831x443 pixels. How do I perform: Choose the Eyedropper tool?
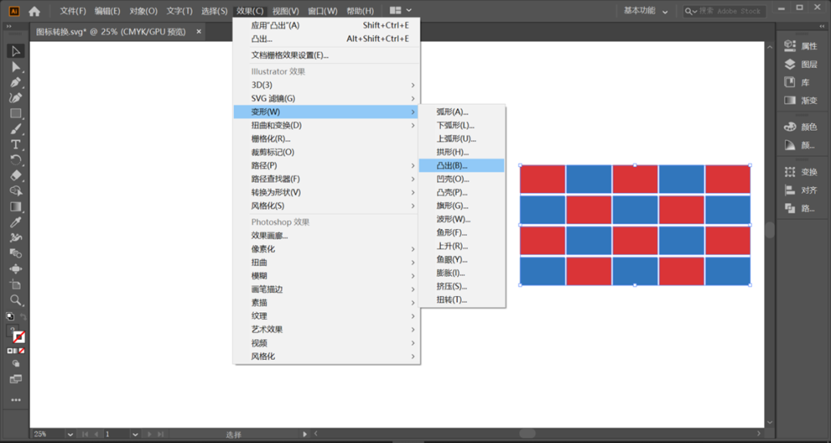(x=15, y=222)
